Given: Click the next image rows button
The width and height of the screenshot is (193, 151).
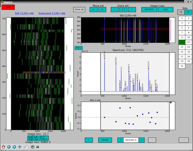Looking at the screenshot, I should coord(165,10).
